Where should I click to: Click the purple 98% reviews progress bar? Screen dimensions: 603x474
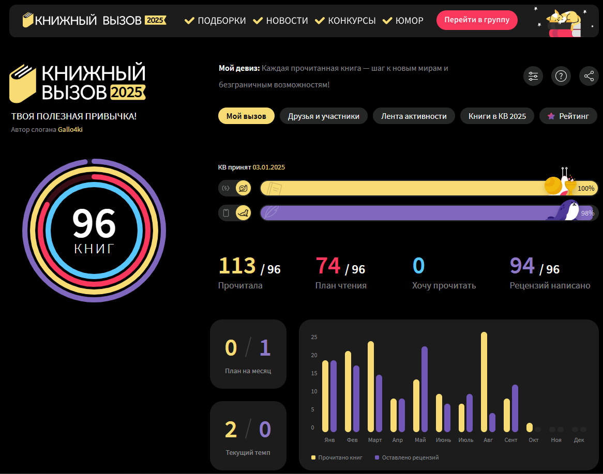429,212
